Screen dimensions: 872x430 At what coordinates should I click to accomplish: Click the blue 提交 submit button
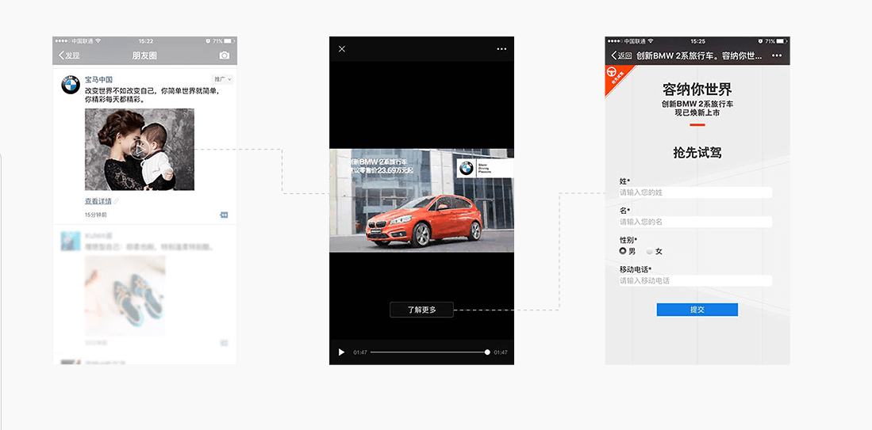pyautogui.click(x=697, y=310)
